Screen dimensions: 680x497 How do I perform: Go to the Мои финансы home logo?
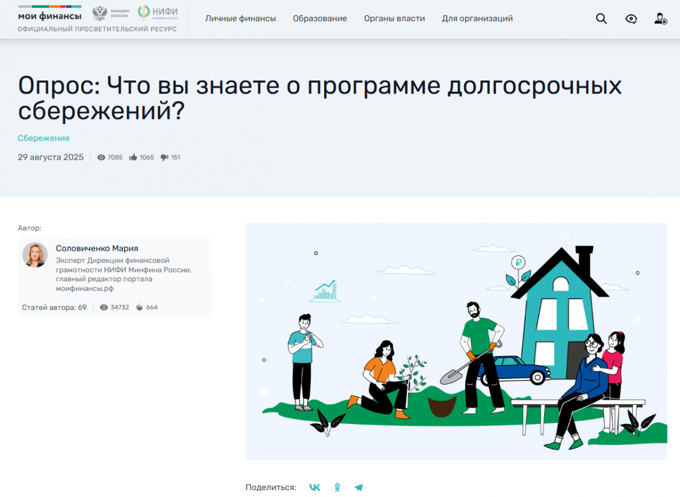[50, 16]
